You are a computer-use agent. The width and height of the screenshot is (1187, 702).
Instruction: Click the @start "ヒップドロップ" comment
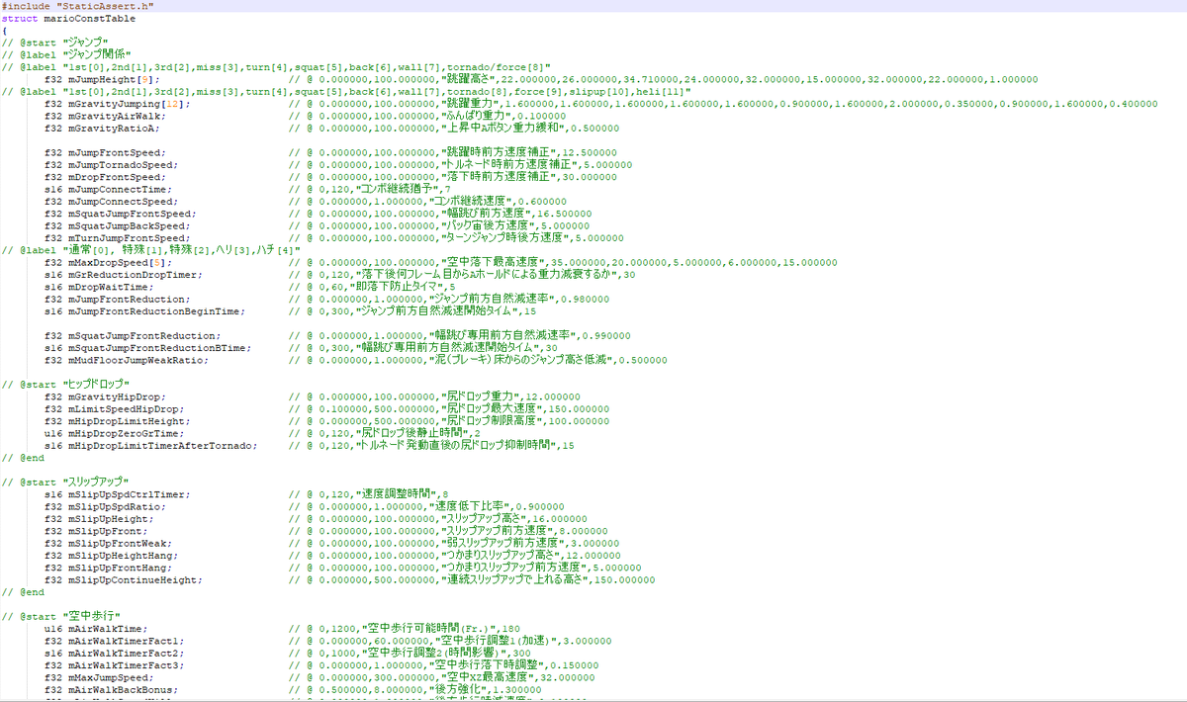tap(64, 385)
